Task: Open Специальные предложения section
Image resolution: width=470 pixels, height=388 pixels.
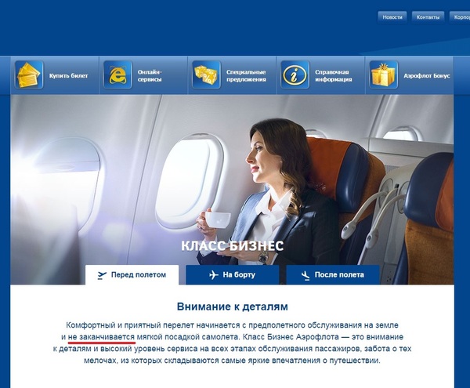Action: click(x=232, y=75)
